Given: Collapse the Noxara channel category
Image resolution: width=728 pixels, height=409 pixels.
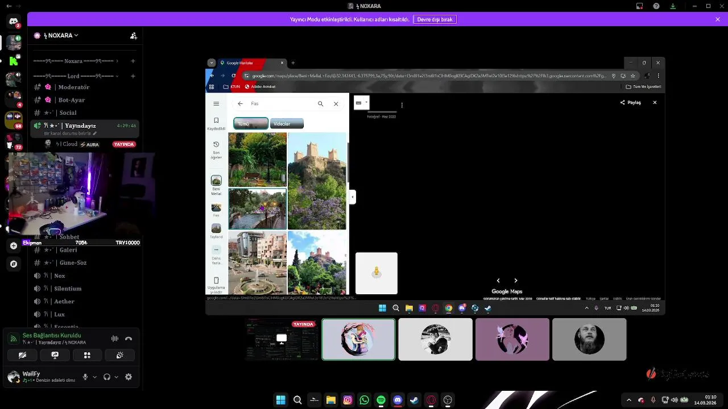Looking at the screenshot, I should tap(76, 61).
